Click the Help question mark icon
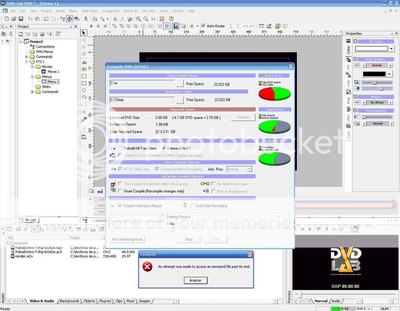Viewport: 400px width, 311px height. pos(171,19)
